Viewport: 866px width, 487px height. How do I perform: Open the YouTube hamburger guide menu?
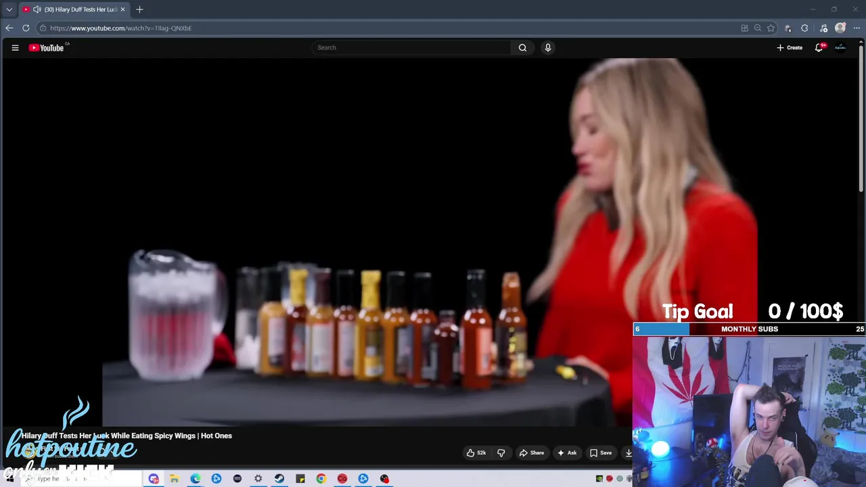pyautogui.click(x=15, y=47)
